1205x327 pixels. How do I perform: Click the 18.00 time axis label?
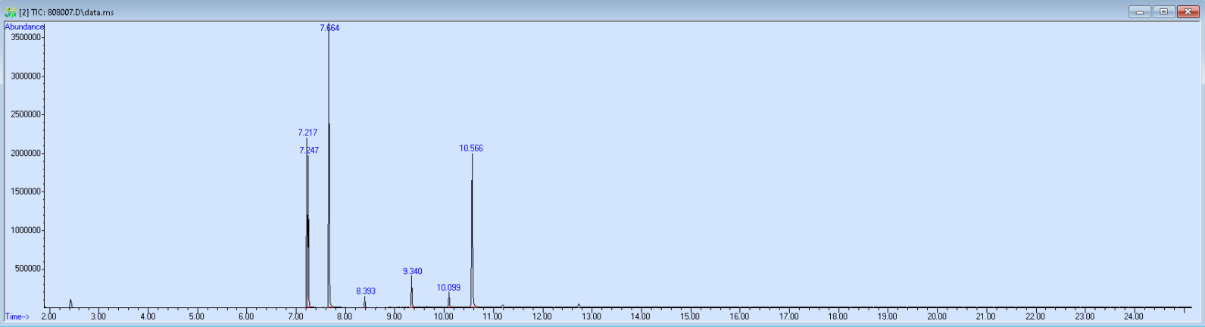click(838, 316)
